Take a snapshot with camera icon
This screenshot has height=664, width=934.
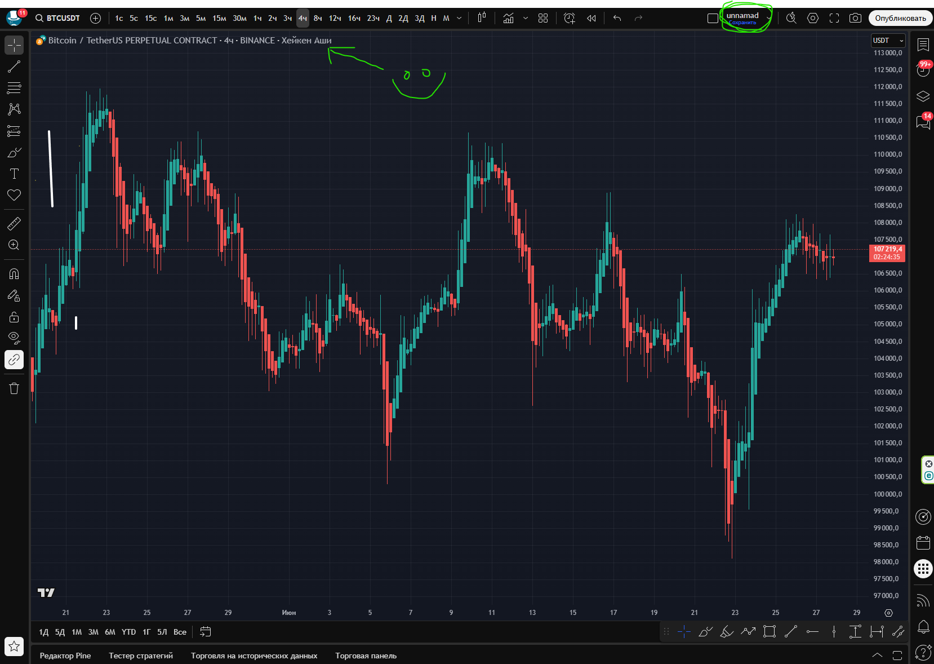855,18
